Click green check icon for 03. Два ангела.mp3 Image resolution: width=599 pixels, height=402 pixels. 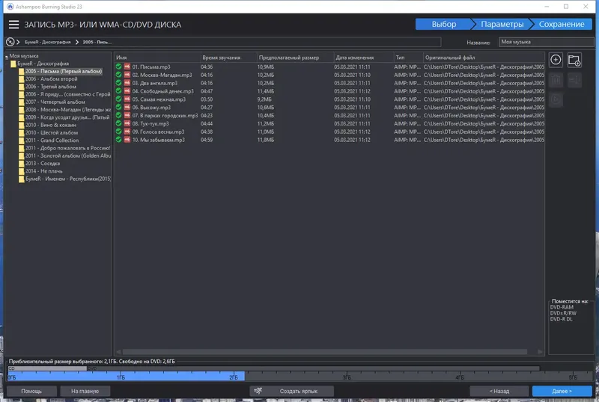[119, 83]
